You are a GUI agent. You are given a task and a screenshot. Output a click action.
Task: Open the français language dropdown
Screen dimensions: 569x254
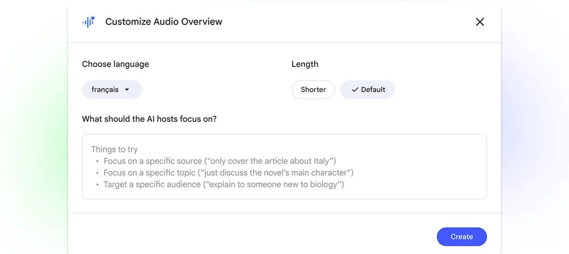112,89
